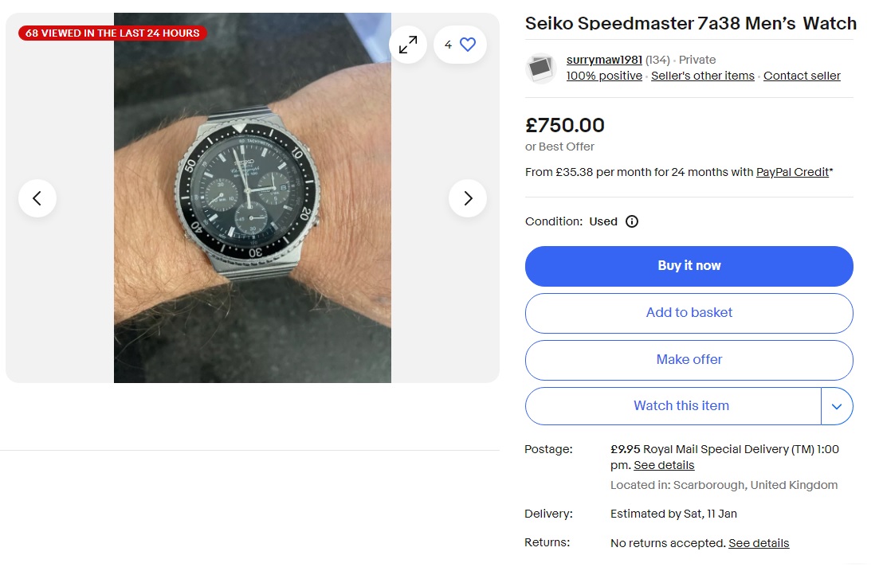The image size is (879, 567).
Task: Open Seller's other items
Action: (x=702, y=76)
